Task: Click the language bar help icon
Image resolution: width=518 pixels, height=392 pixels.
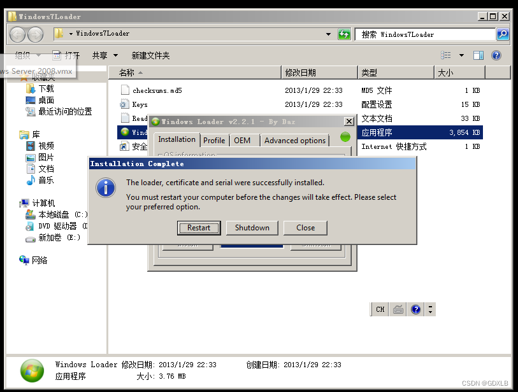Action: click(x=415, y=309)
